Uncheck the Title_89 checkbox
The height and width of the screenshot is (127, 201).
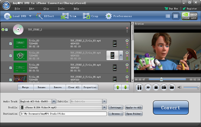11,68
